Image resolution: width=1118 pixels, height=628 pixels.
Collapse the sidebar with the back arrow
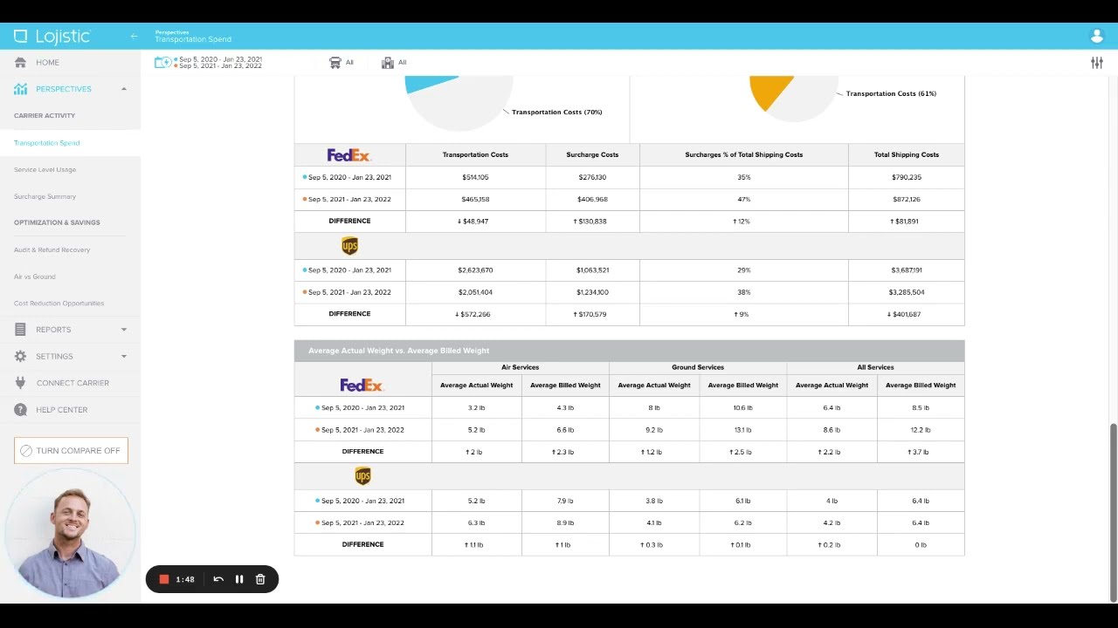134,36
